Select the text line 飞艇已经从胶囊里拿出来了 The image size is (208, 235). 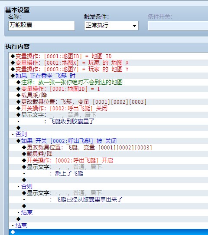[108, 200]
